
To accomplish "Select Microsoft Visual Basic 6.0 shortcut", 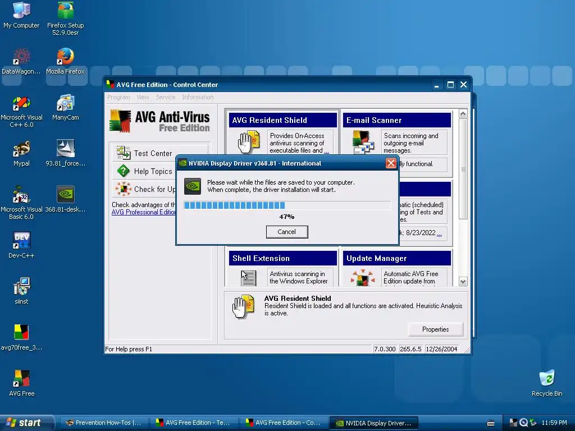I will click(21, 203).
